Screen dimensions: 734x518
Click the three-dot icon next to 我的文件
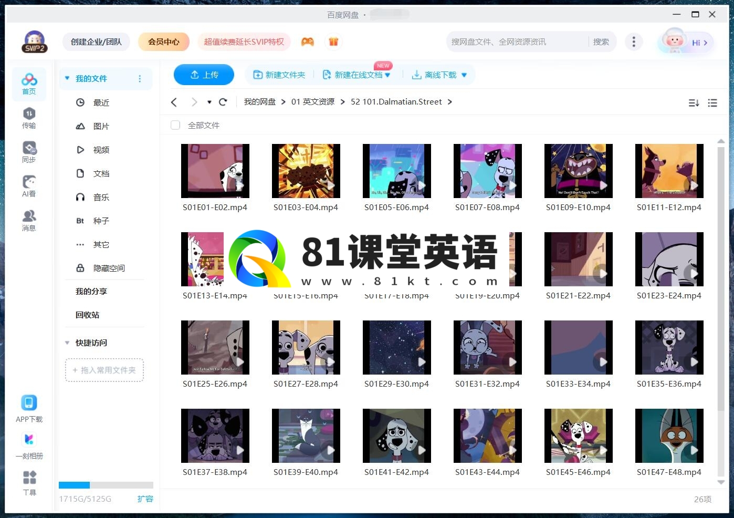click(140, 79)
